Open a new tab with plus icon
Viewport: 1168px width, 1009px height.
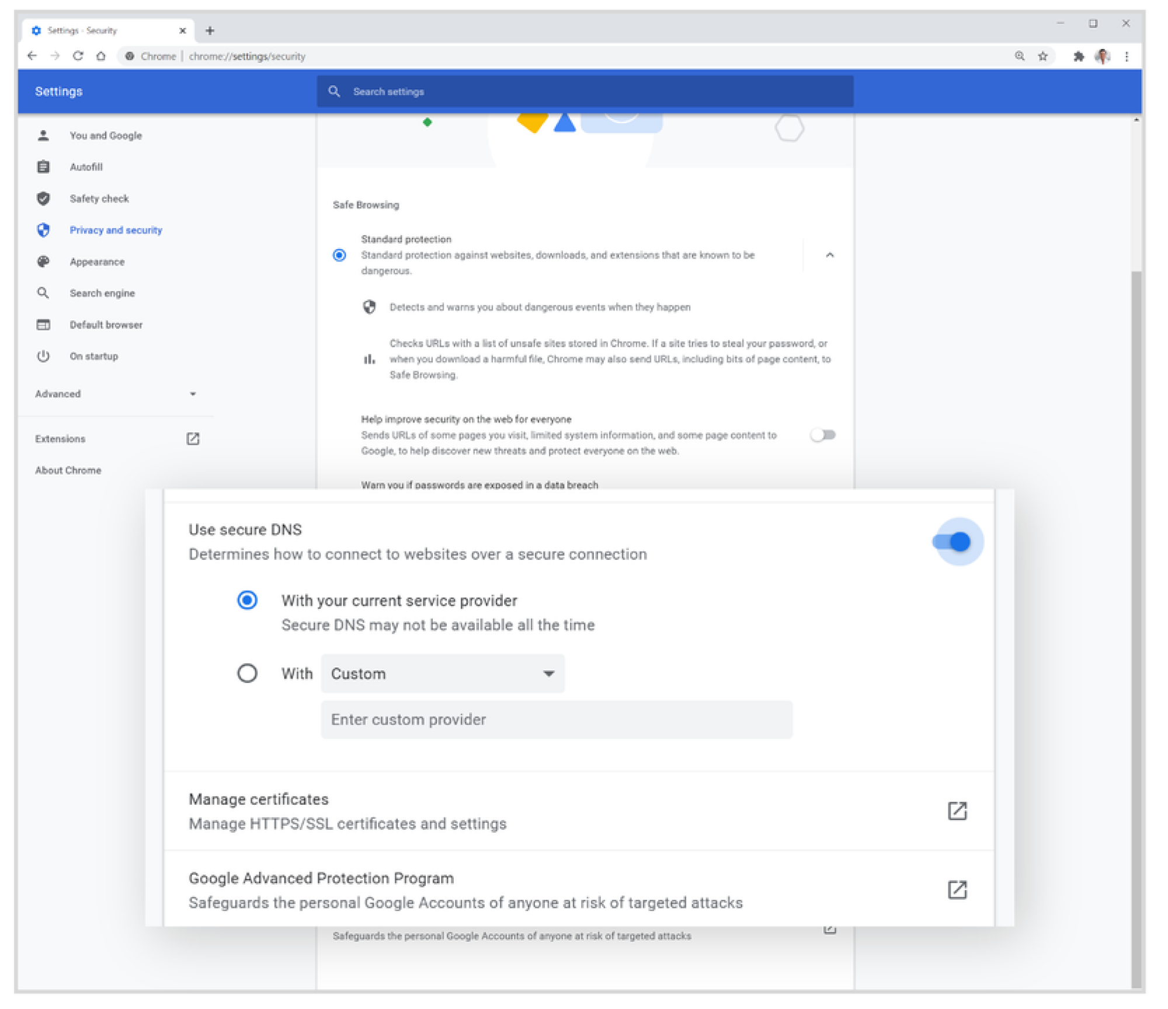(210, 30)
